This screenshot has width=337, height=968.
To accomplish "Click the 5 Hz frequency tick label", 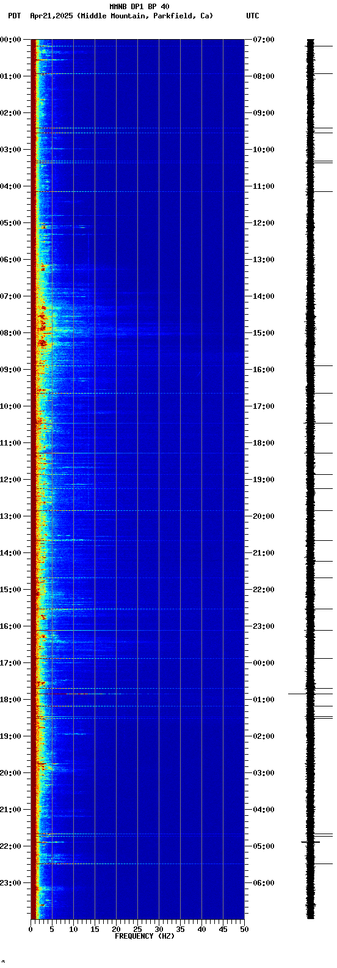I will click(52, 930).
